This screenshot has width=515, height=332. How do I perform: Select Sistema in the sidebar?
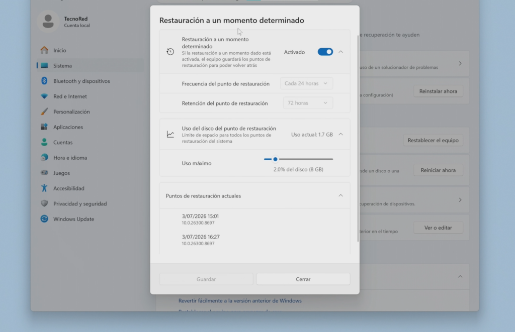91,66
